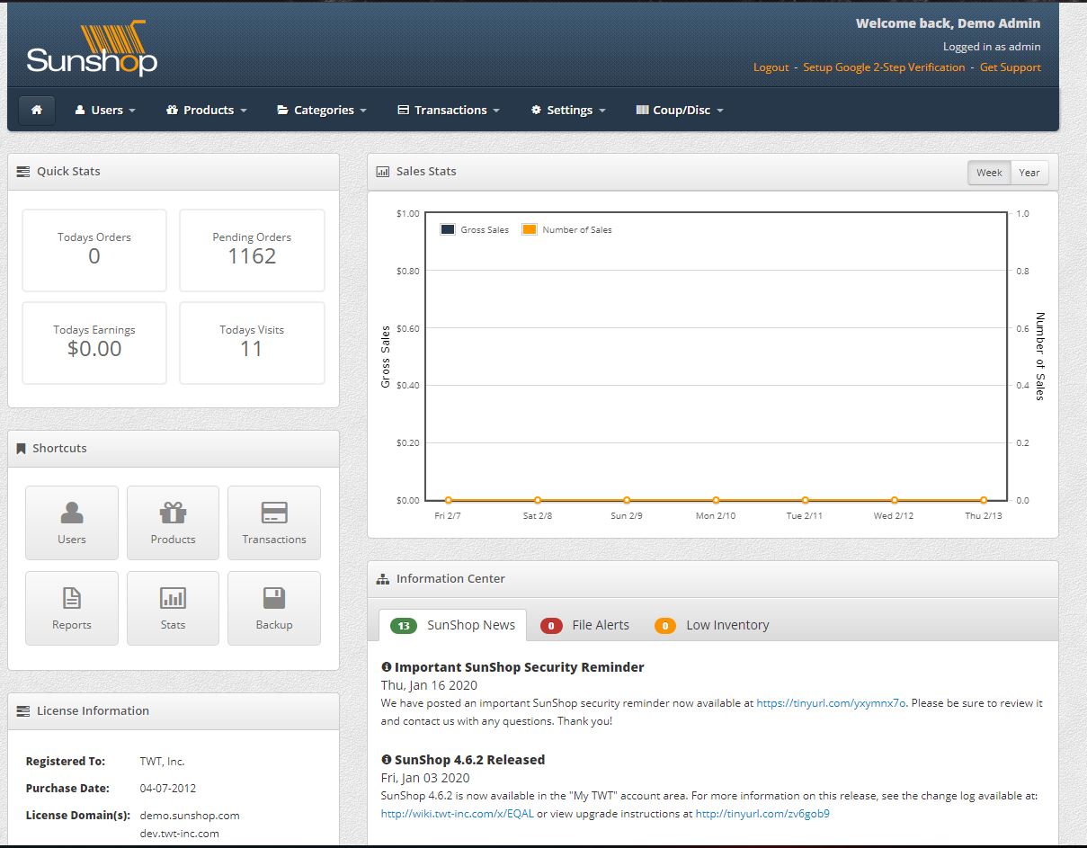Image resolution: width=1087 pixels, height=848 pixels.
Task: Click the demo.sunshop.com license domain text
Action: (x=190, y=816)
